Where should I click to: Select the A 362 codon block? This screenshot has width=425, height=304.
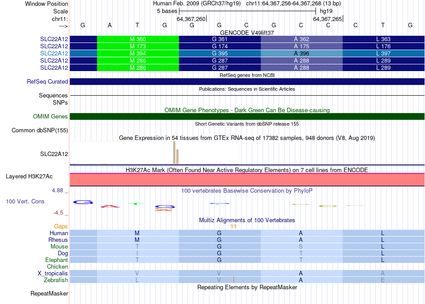(302, 39)
